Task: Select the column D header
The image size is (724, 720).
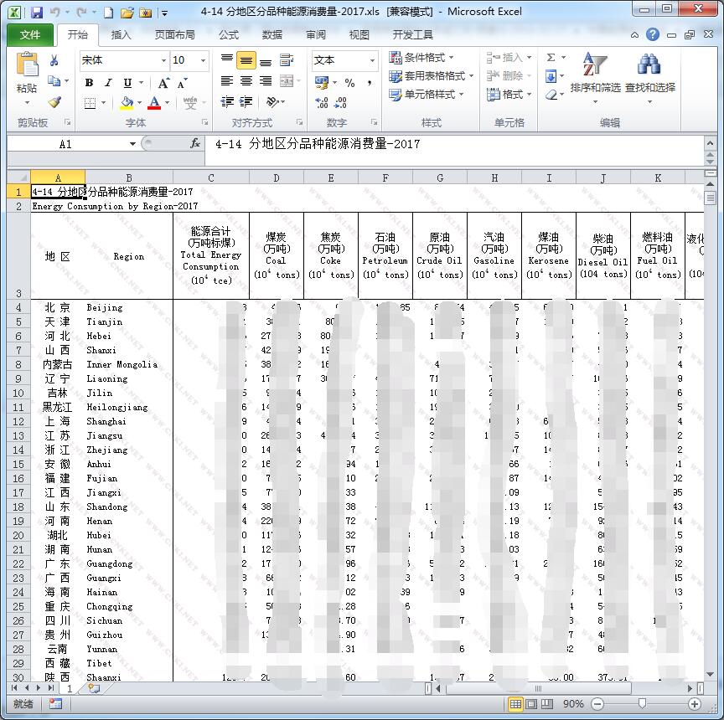Action: coord(276,177)
